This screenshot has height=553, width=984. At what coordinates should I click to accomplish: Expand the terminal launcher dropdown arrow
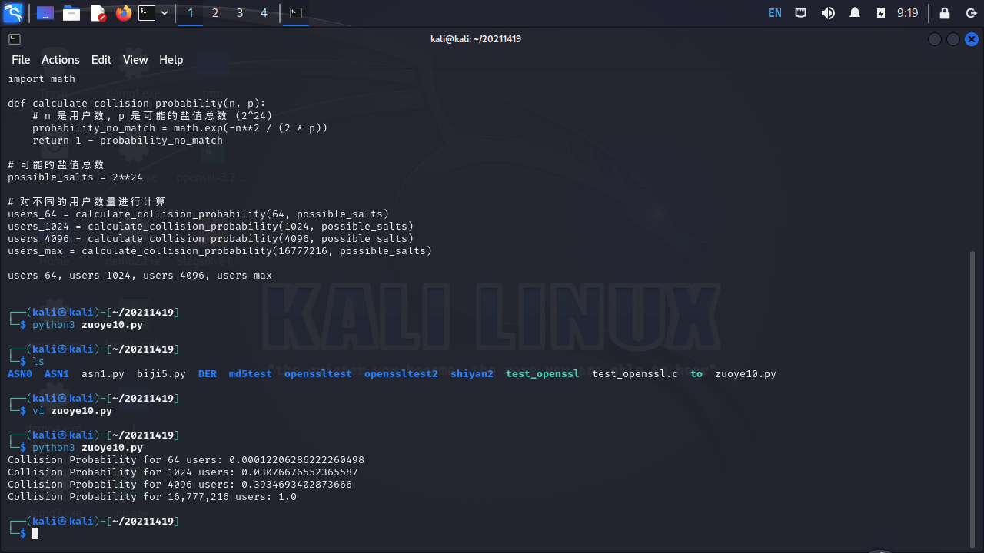(x=165, y=13)
